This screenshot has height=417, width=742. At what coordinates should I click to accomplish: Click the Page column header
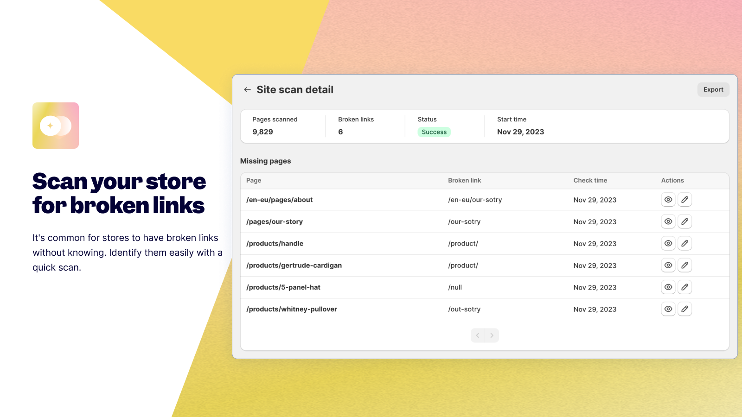tap(254, 180)
